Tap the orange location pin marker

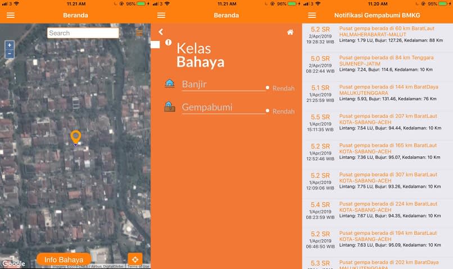[x=75, y=137]
